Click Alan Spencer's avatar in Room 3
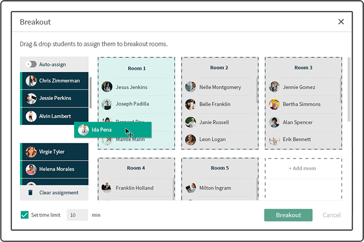364x242 pixels. tap(274, 122)
